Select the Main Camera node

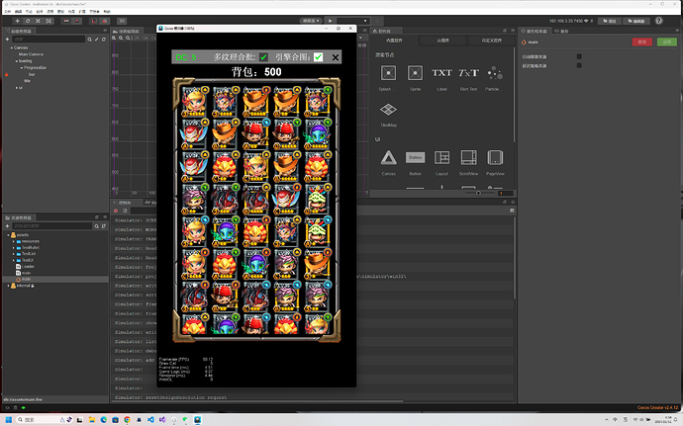click(x=31, y=54)
